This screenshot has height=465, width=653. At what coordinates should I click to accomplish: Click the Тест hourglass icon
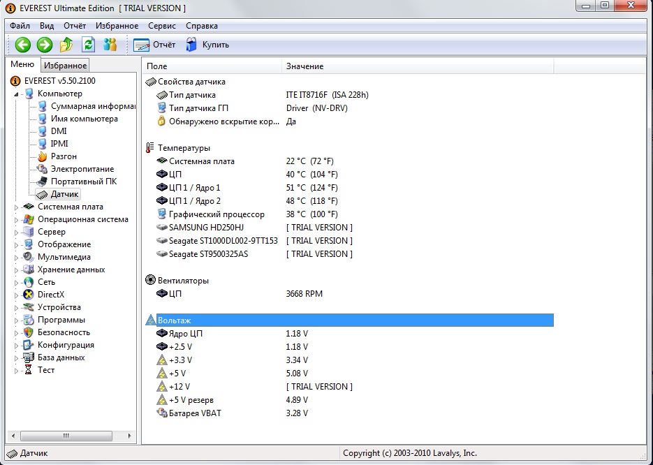click(29, 370)
